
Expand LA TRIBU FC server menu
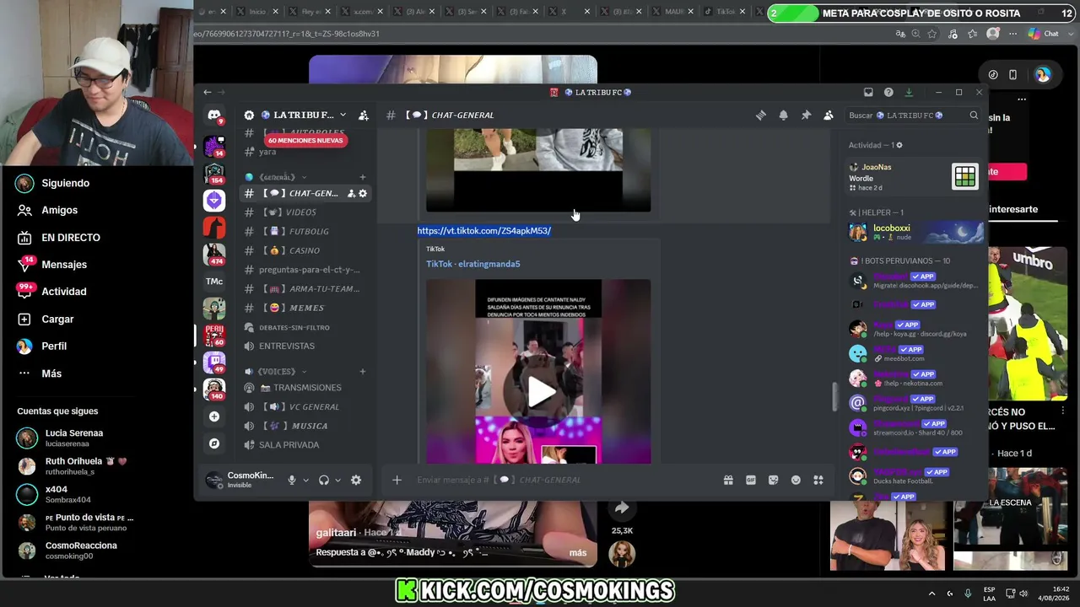pyautogui.click(x=343, y=115)
